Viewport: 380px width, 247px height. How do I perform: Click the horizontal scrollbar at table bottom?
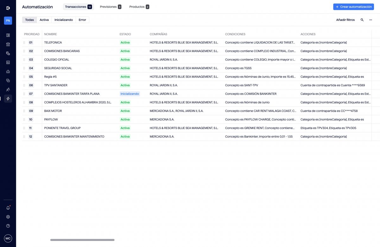[x=82, y=240]
